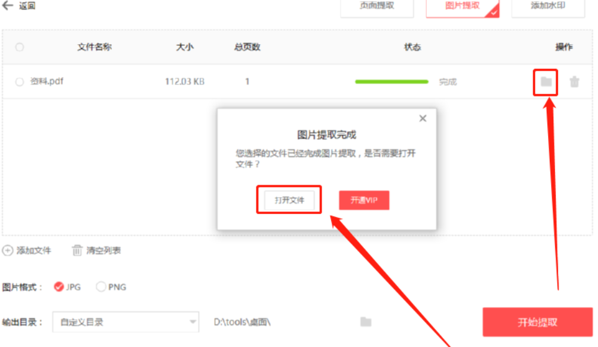Toggle the select-all header checkbox

pos(19,47)
